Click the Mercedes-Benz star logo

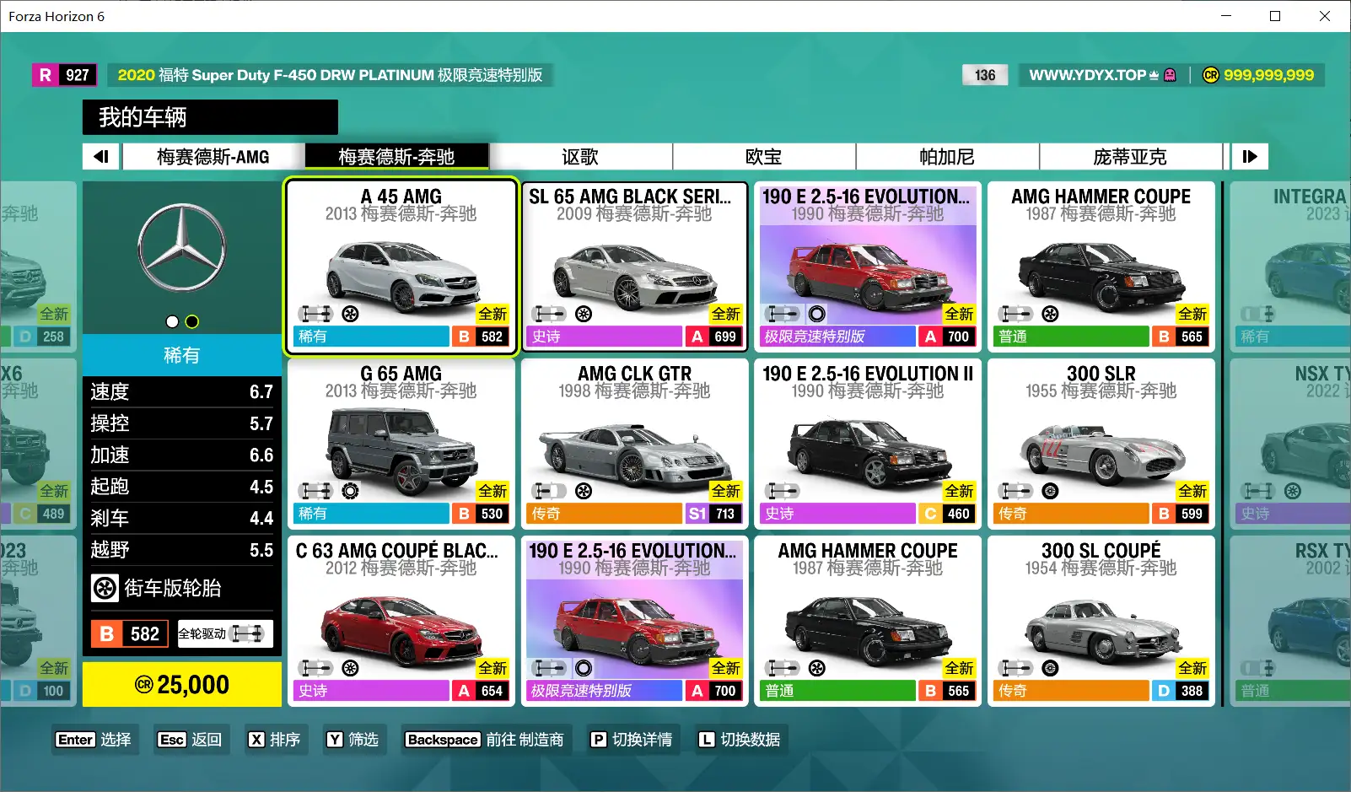tap(181, 247)
